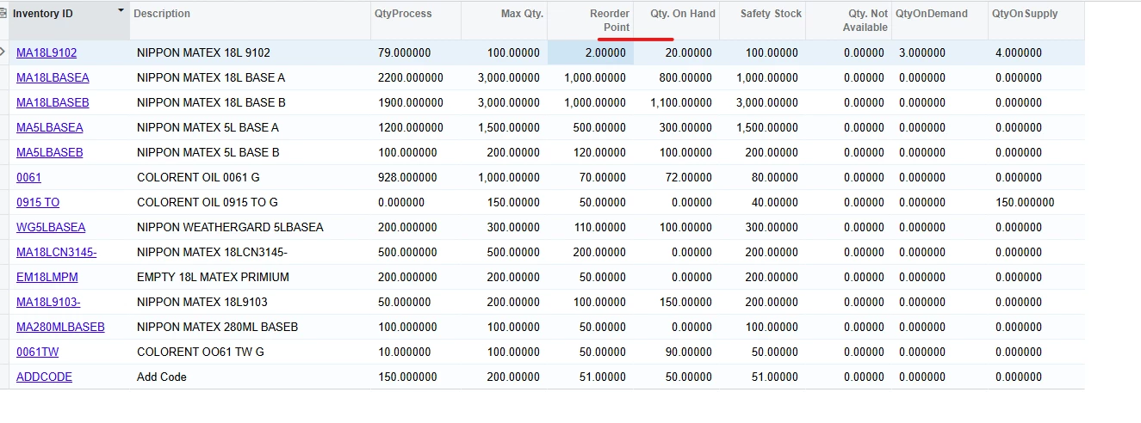The width and height of the screenshot is (1141, 423).
Task: Click Safety Stock value 80.00000
Action: pyautogui.click(x=775, y=177)
